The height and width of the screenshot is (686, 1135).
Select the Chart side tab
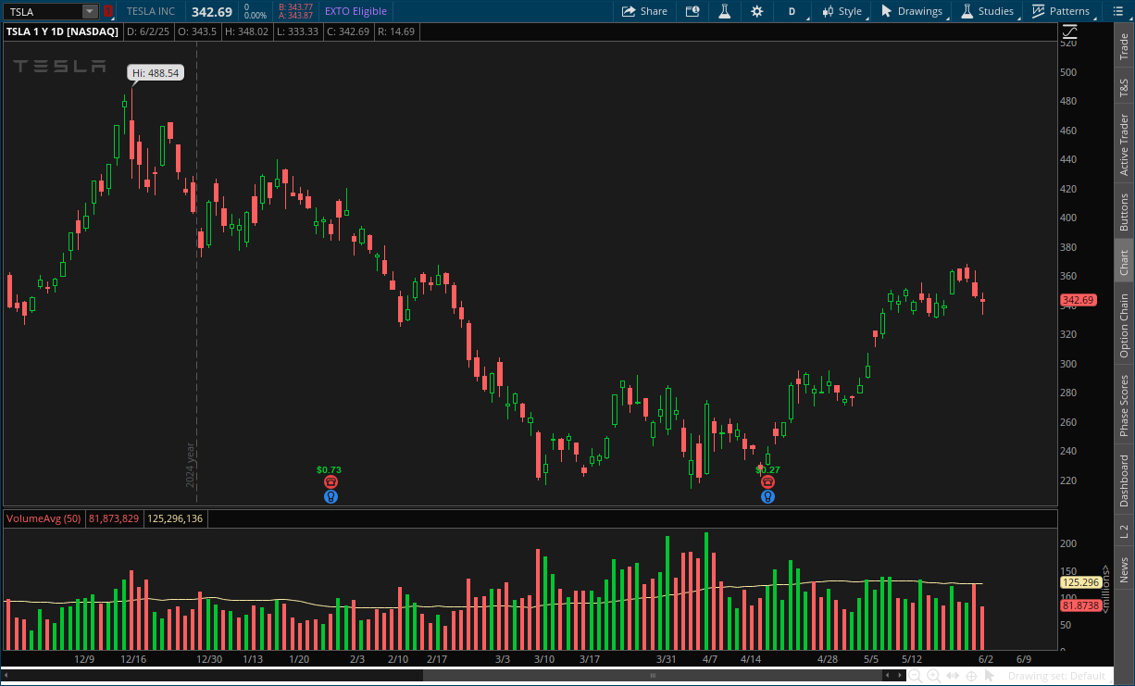pos(1124,262)
